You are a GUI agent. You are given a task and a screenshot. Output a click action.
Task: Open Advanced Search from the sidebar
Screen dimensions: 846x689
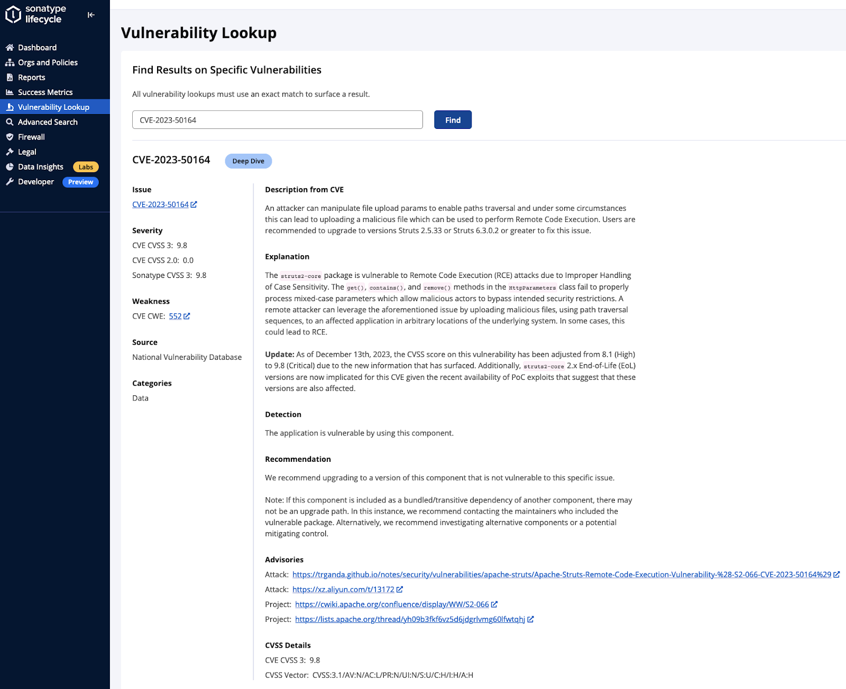pos(48,122)
